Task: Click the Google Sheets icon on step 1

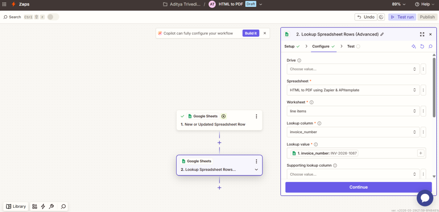Action: [x=190, y=116]
